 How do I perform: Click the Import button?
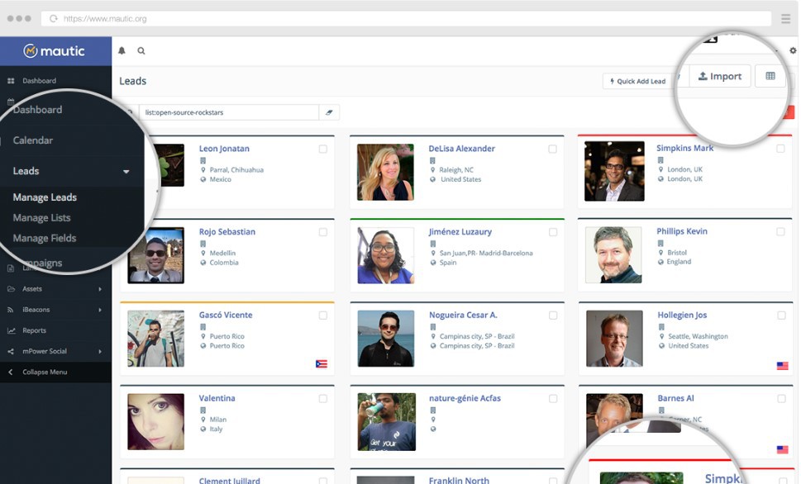click(719, 76)
